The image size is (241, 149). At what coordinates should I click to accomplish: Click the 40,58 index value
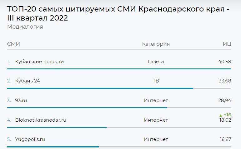(224, 62)
